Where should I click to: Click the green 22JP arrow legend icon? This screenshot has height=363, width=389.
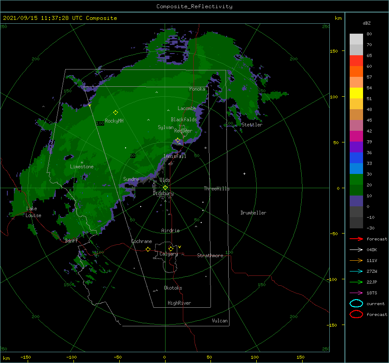click(x=356, y=282)
